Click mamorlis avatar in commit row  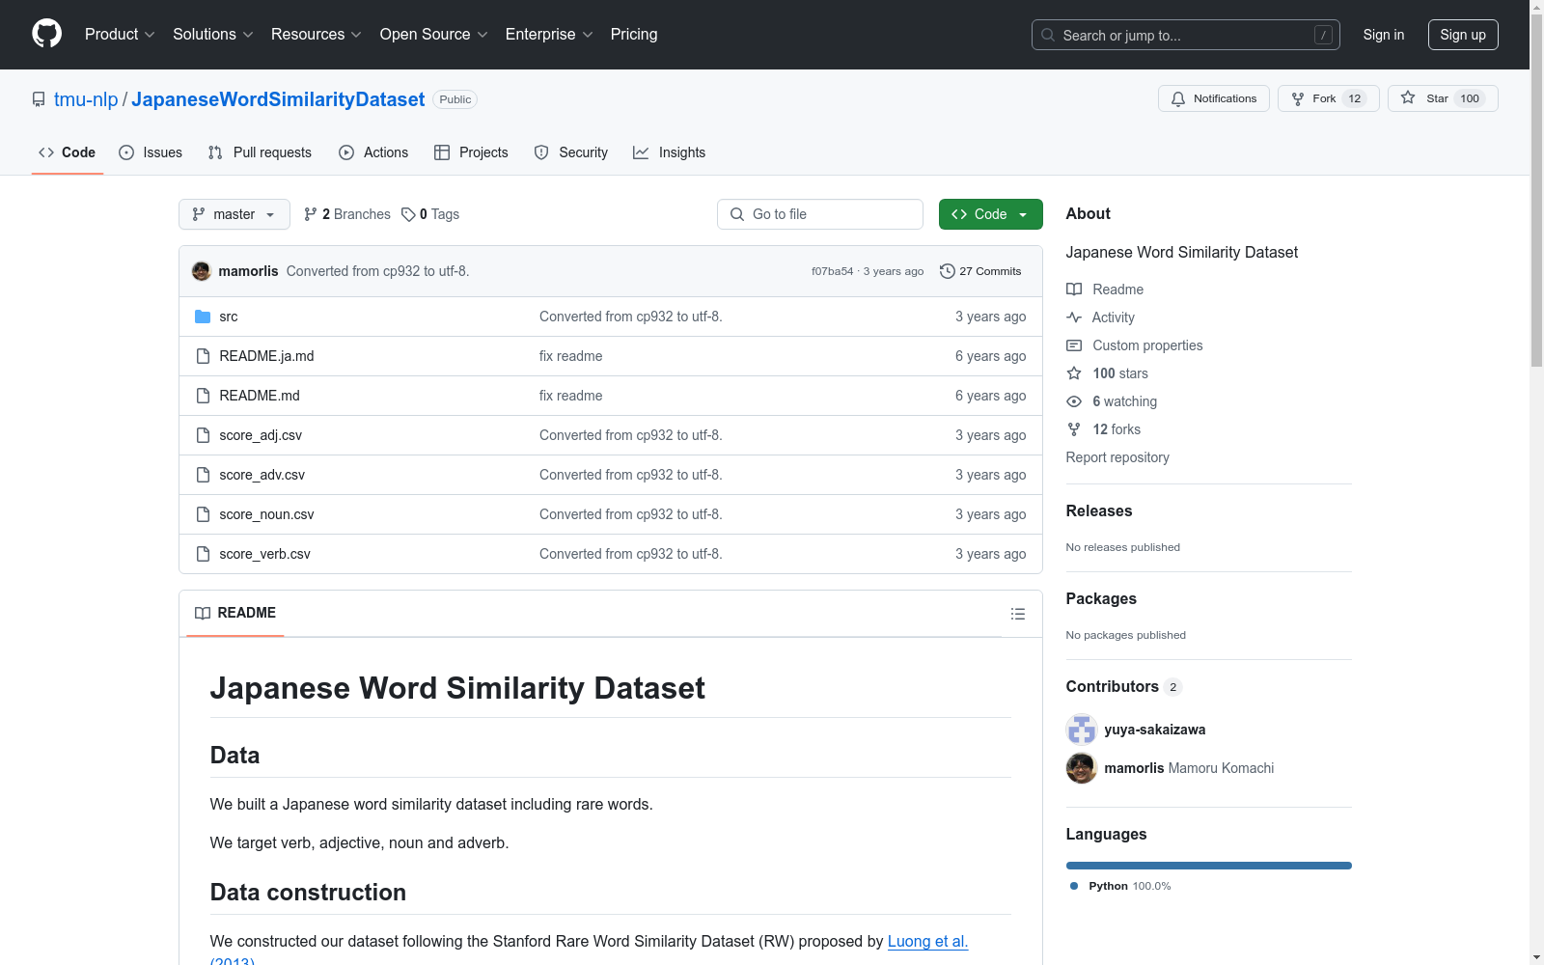pos(202,271)
